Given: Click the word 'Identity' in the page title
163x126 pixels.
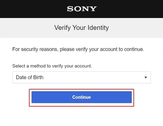Looking at the screenshot, I should (98, 28).
